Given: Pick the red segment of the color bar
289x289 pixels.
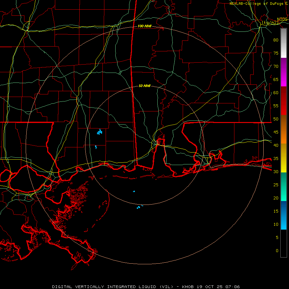Looking at the screenshot, I should click(x=284, y=101).
